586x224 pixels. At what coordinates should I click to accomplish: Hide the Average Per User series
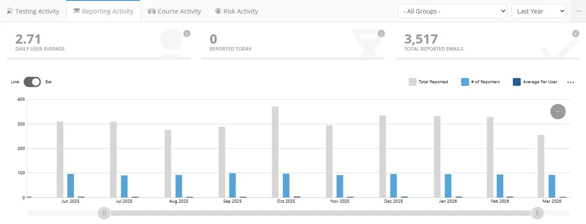(534, 82)
